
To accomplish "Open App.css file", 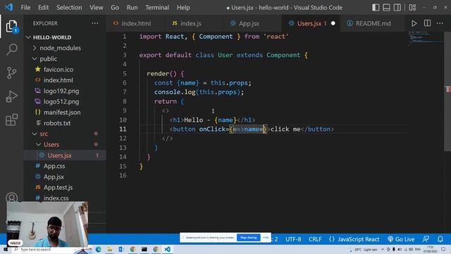I will pyautogui.click(x=54, y=166).
